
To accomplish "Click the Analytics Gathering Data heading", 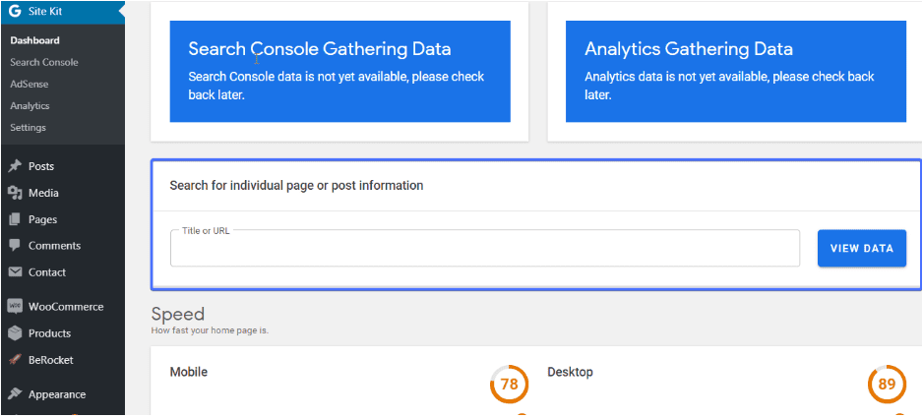I will coord(689,49).
